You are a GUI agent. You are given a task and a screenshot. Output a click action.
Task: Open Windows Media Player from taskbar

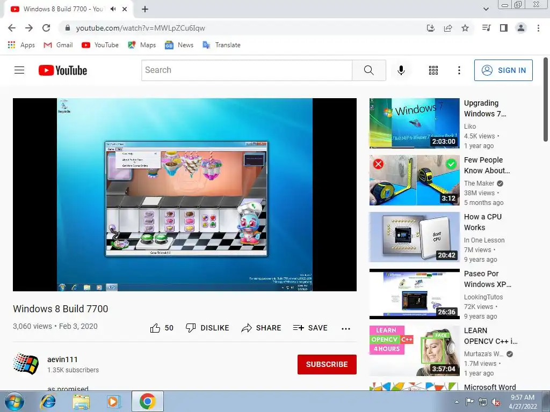coord(113,401)
